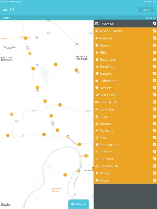Open map cluster marker showing 34
The height and width of the screenshot is (209, 157).
click(x=86, y=156)
